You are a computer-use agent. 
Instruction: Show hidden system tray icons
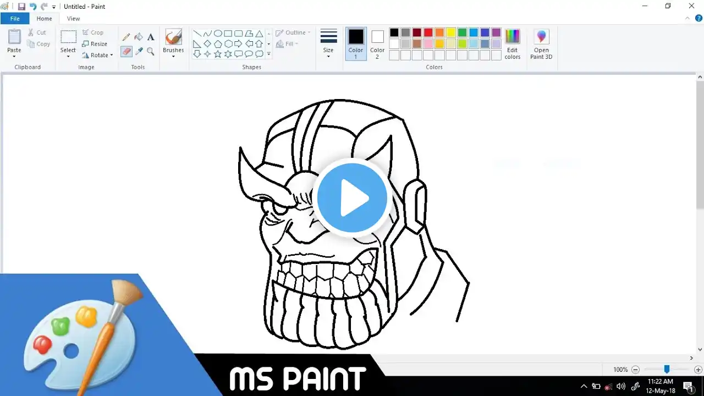pyautogui.click(x=584, y=386)
